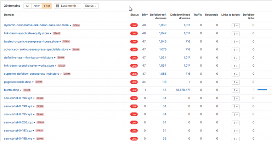Image resolution: width=272 pixels, height=141 pixels.
Task: Open definitive-team-link-baron-wiki.store link
Action: click(x=28, y=58)
